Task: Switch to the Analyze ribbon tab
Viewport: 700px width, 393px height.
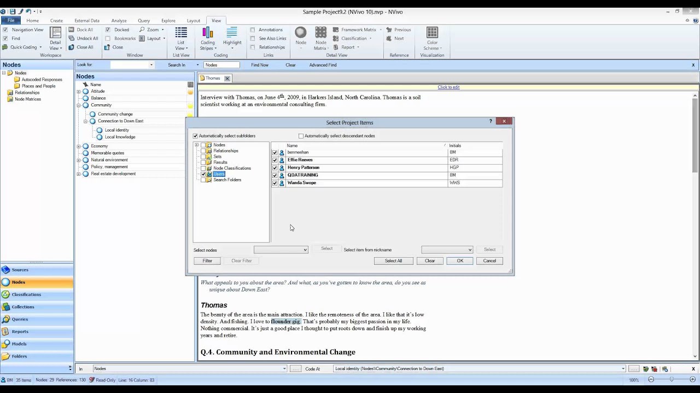Action: click(119, 21)
